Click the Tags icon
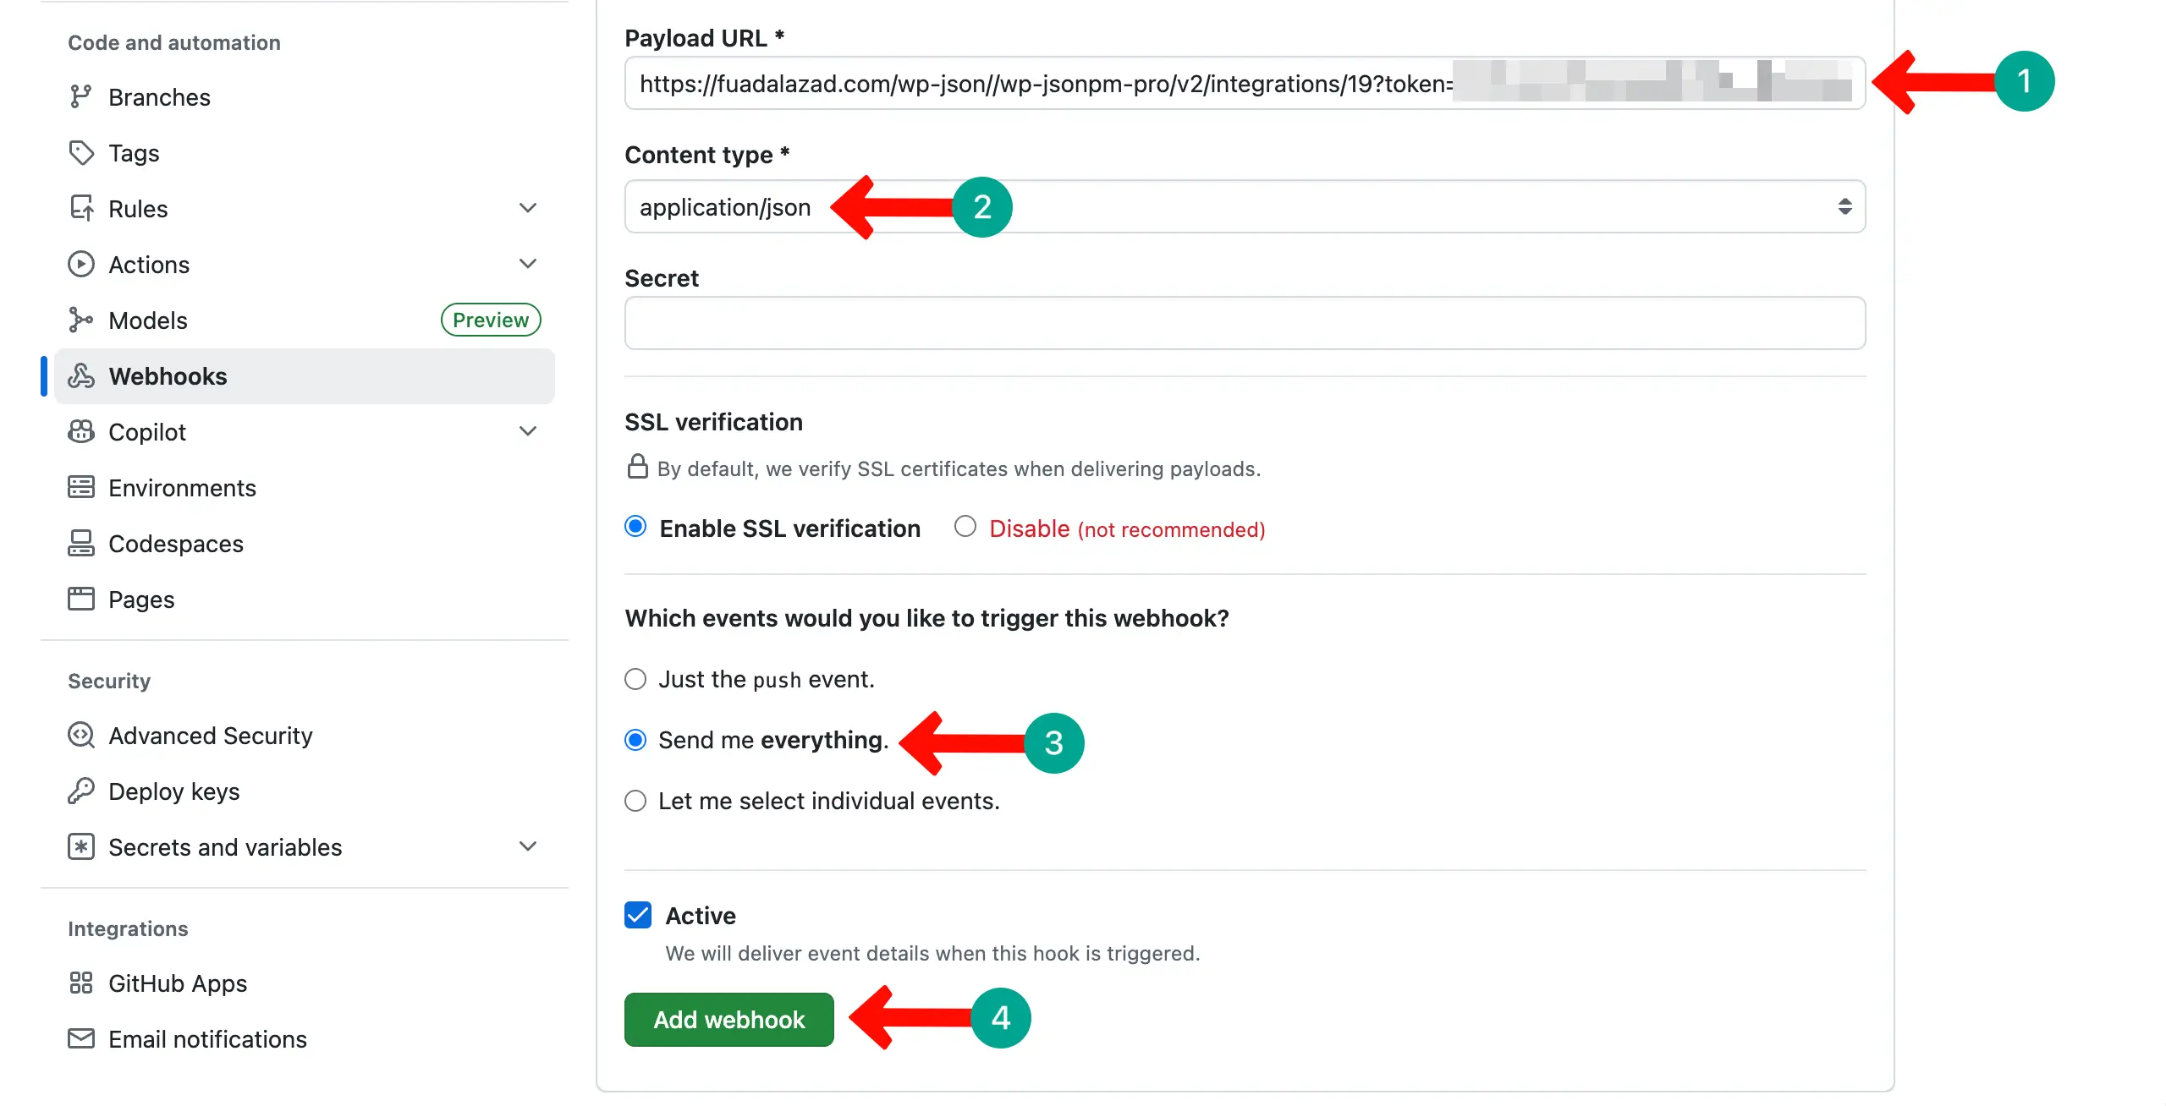2166x1106 pixels. (81, 153)
